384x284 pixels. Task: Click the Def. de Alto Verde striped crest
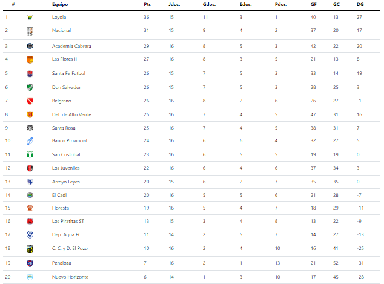tap(30, 114)
